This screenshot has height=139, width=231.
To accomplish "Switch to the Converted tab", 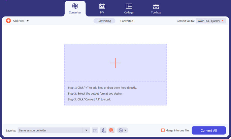I will [x=127, y=21].
